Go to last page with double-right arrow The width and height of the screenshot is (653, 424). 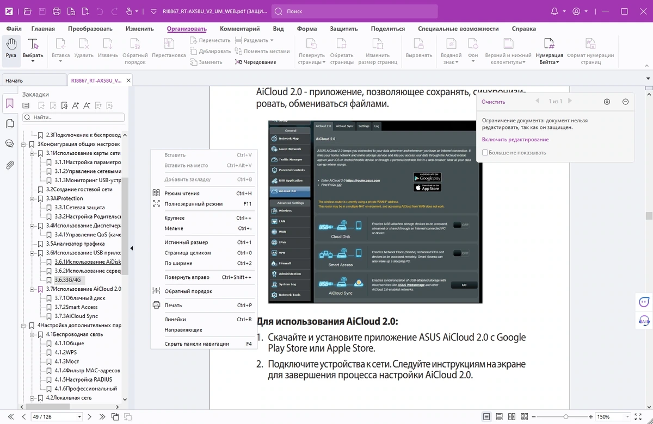[x=102, y=417]
